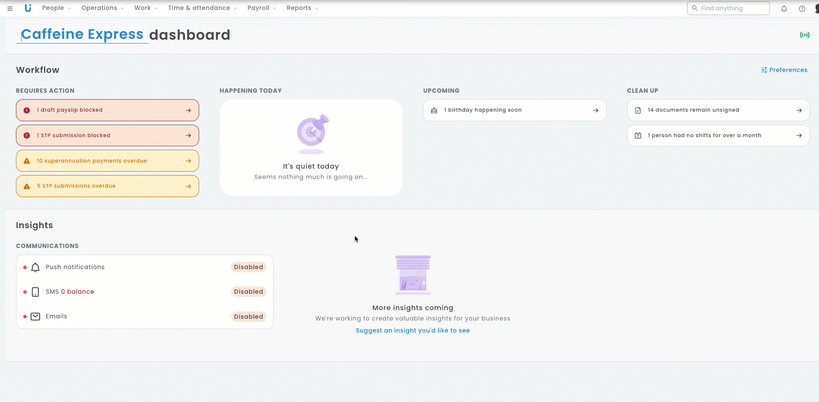Image resolution: width=819 pixels, height=402 pixels.
Task: Expand the Payroll dropdown menu
Action: pyautogui.click(x=262, y=8)
